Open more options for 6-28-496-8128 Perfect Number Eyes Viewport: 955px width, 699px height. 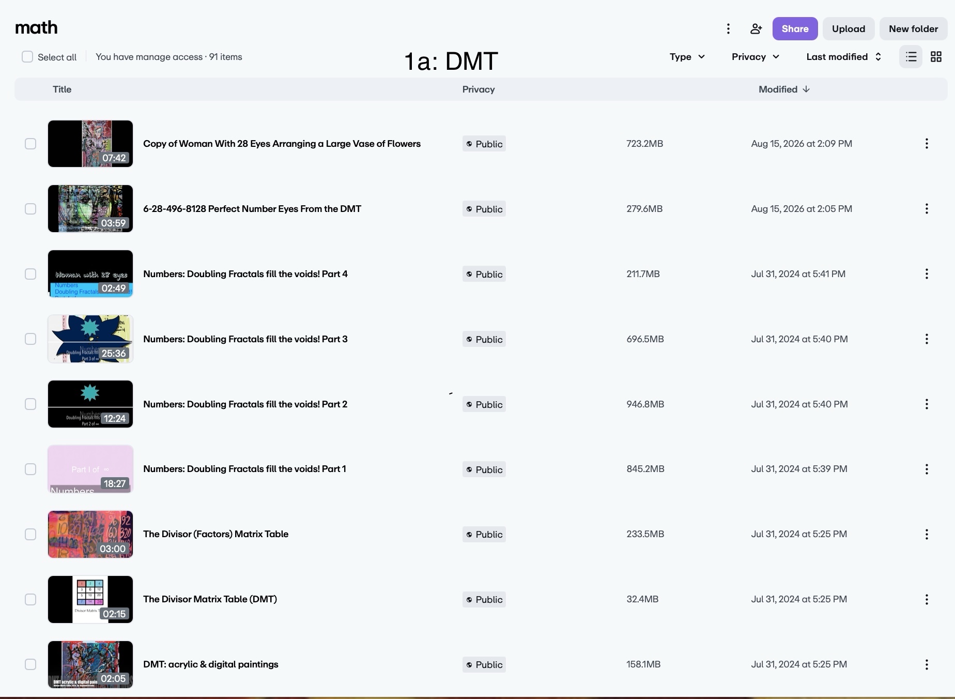(x=927, y=209)
